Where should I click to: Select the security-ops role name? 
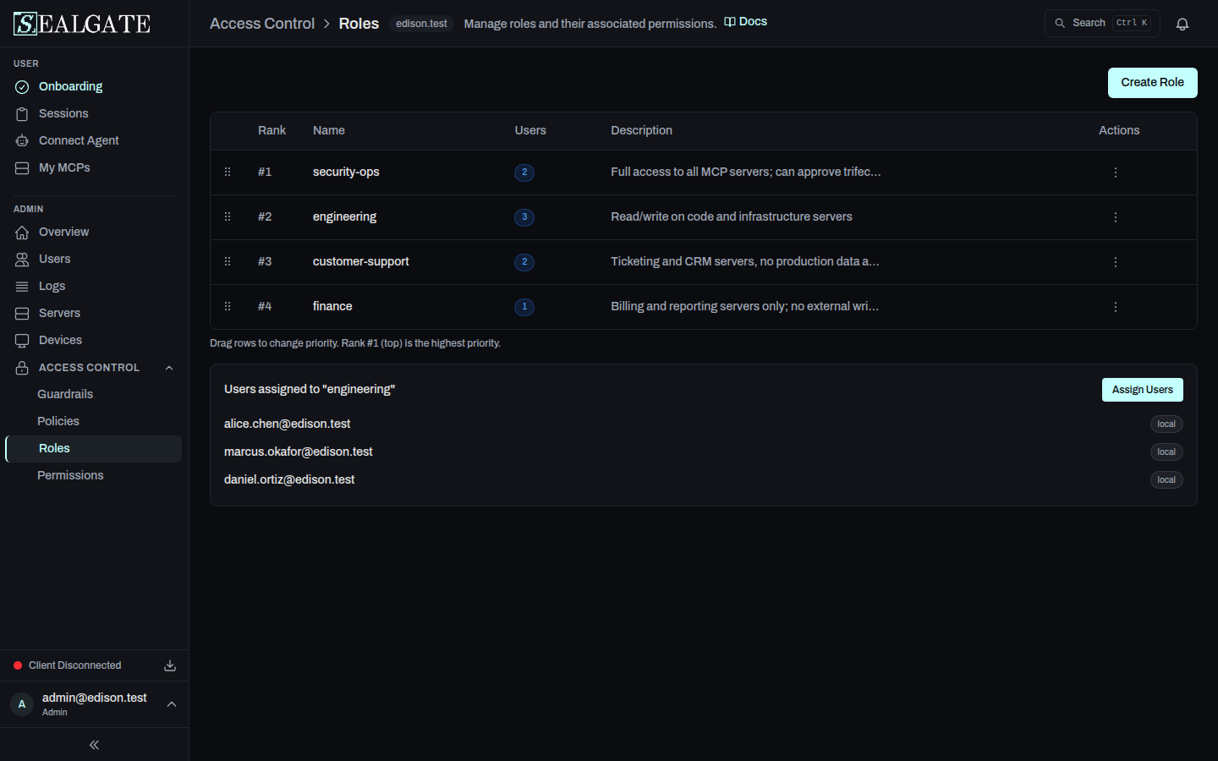[x=346, y=172]
